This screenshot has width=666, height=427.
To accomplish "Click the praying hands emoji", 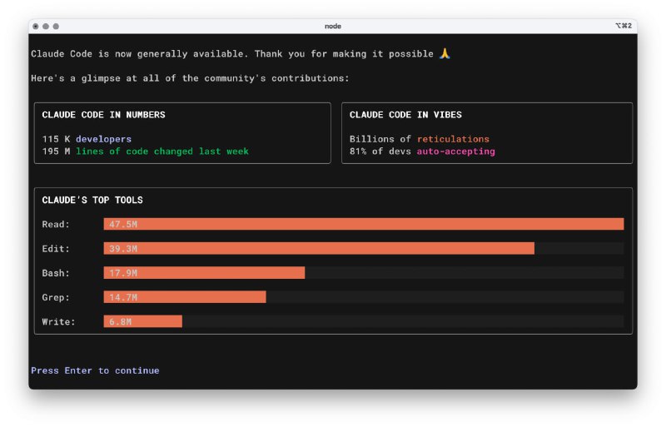I will [445, 53].
